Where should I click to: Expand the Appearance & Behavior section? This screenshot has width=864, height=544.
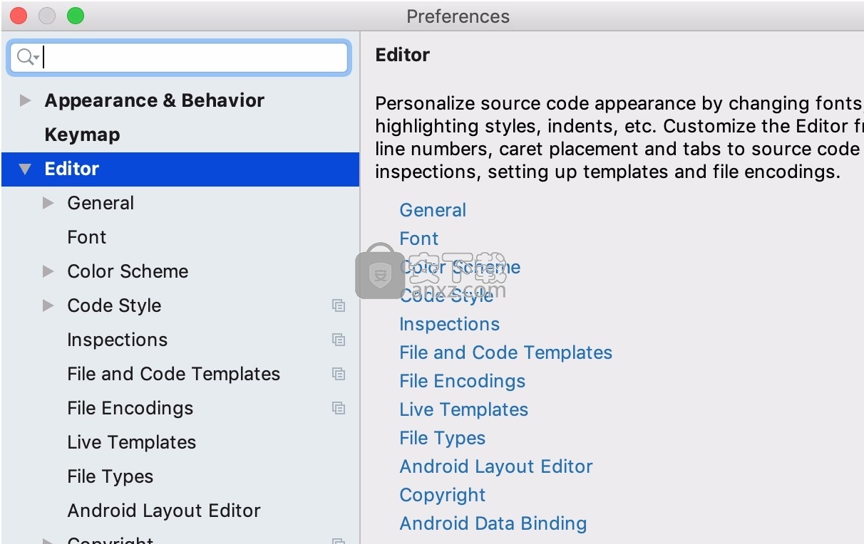[x=26, y=100]
